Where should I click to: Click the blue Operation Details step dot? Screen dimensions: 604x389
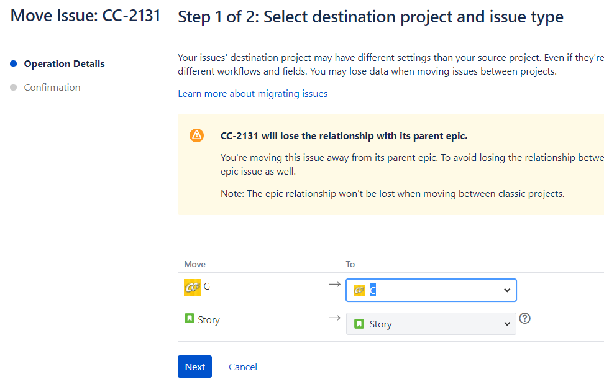(13, 64)
